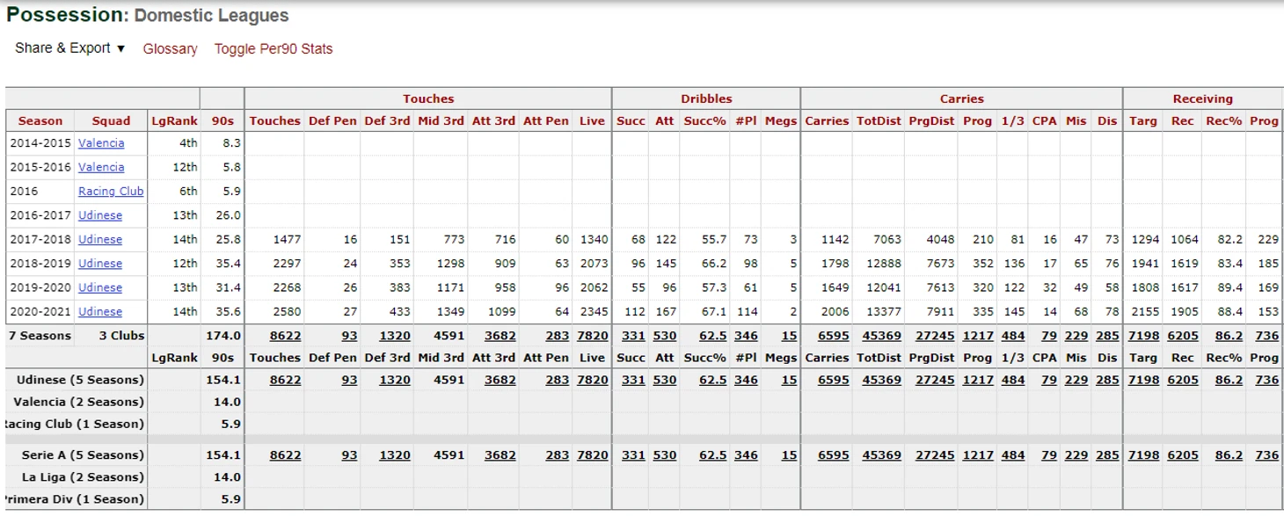The image size is (1284, 516).
Task: Open Racing Club squad link
Action: (x=111, y=192)
